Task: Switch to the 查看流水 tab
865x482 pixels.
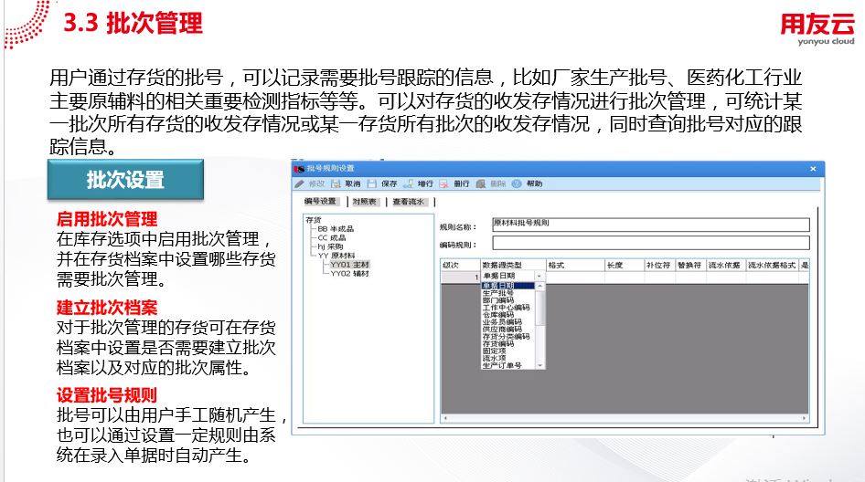Action: pos(411,202)
